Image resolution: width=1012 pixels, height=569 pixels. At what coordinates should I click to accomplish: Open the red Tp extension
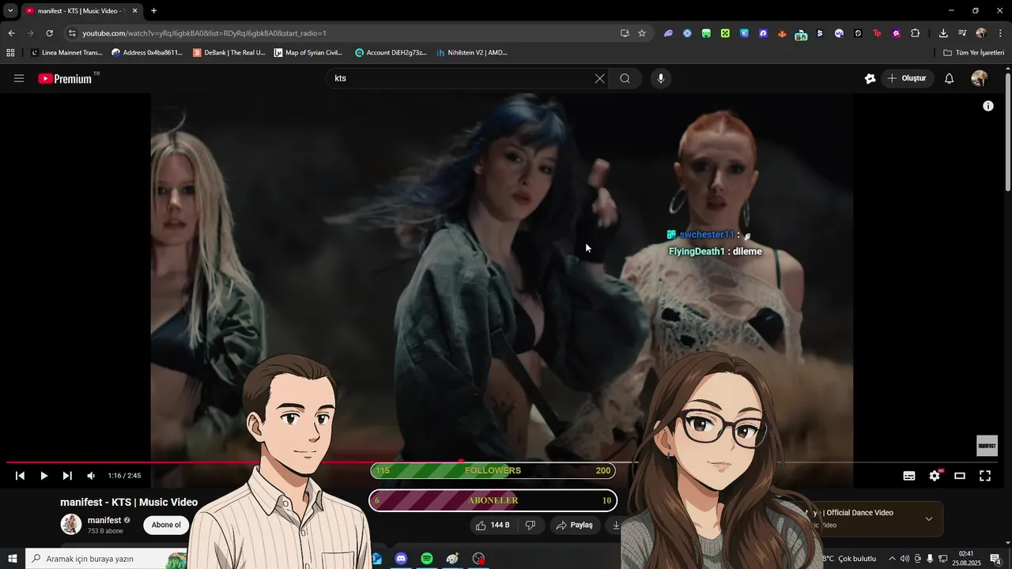[x=877, y=33]
